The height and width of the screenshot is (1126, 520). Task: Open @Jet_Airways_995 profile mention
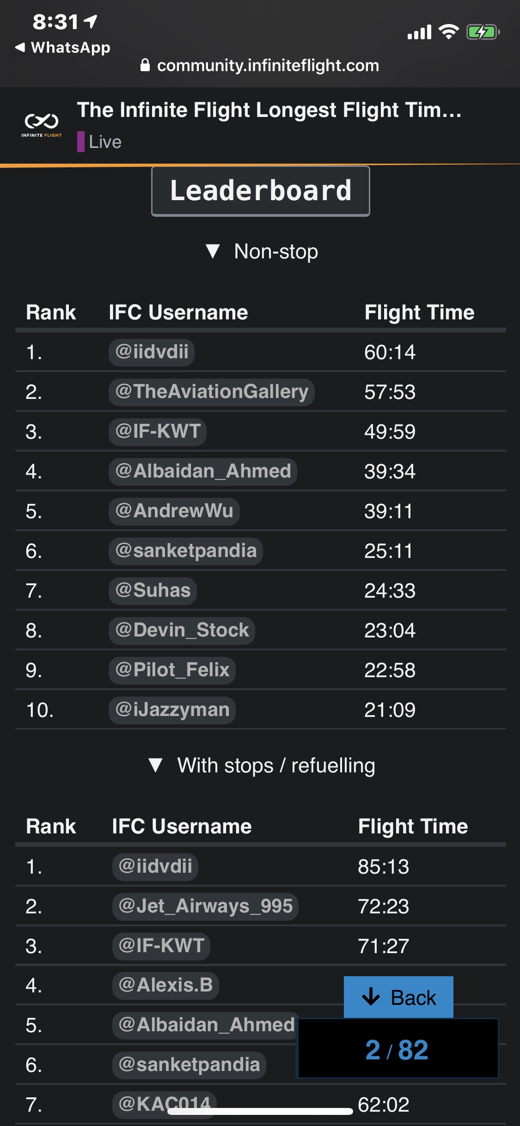[x=205, y=906]
